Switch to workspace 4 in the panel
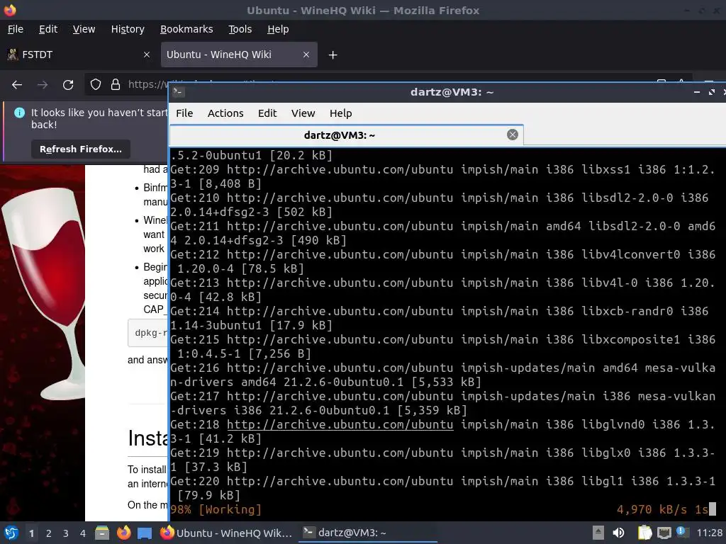 pos(83,533)
